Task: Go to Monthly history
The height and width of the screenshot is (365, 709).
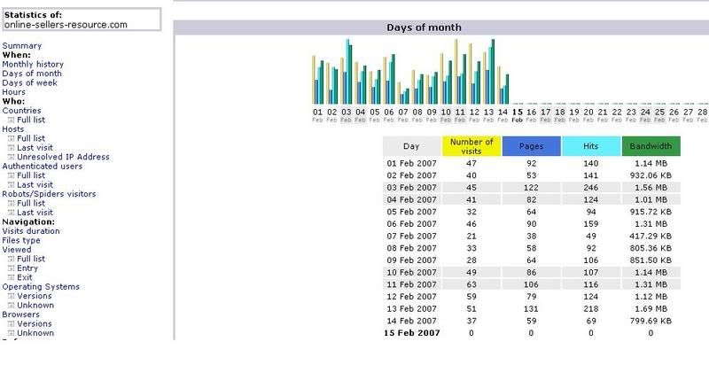Action: 33,64
